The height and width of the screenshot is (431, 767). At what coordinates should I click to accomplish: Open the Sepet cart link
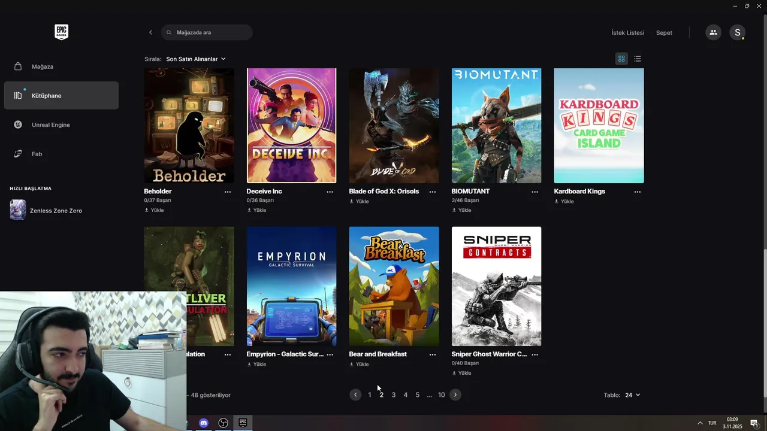[664, 32]
